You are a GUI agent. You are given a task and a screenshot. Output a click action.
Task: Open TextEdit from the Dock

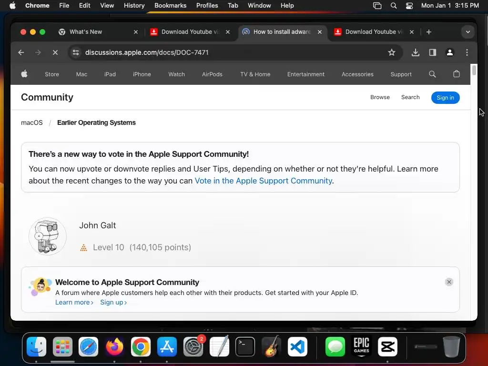[219, 347]
